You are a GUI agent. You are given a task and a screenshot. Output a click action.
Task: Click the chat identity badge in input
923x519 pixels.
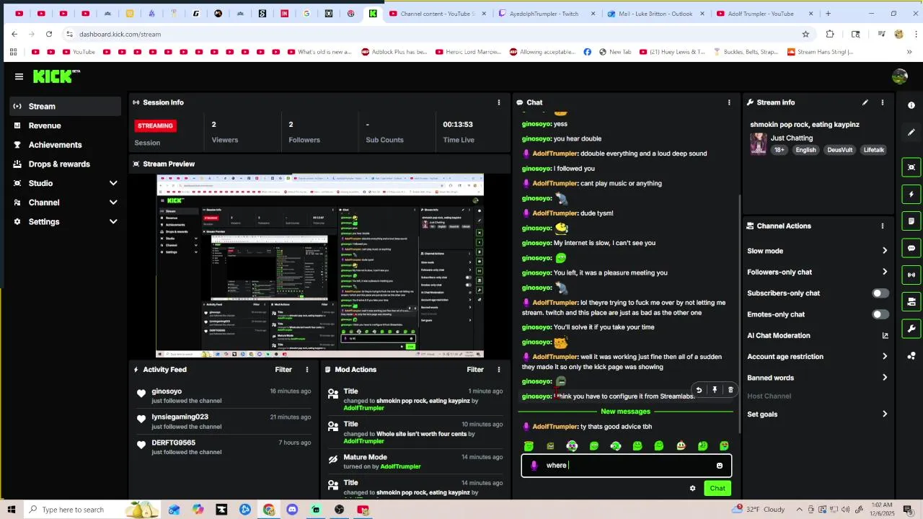tap(534, 466)
